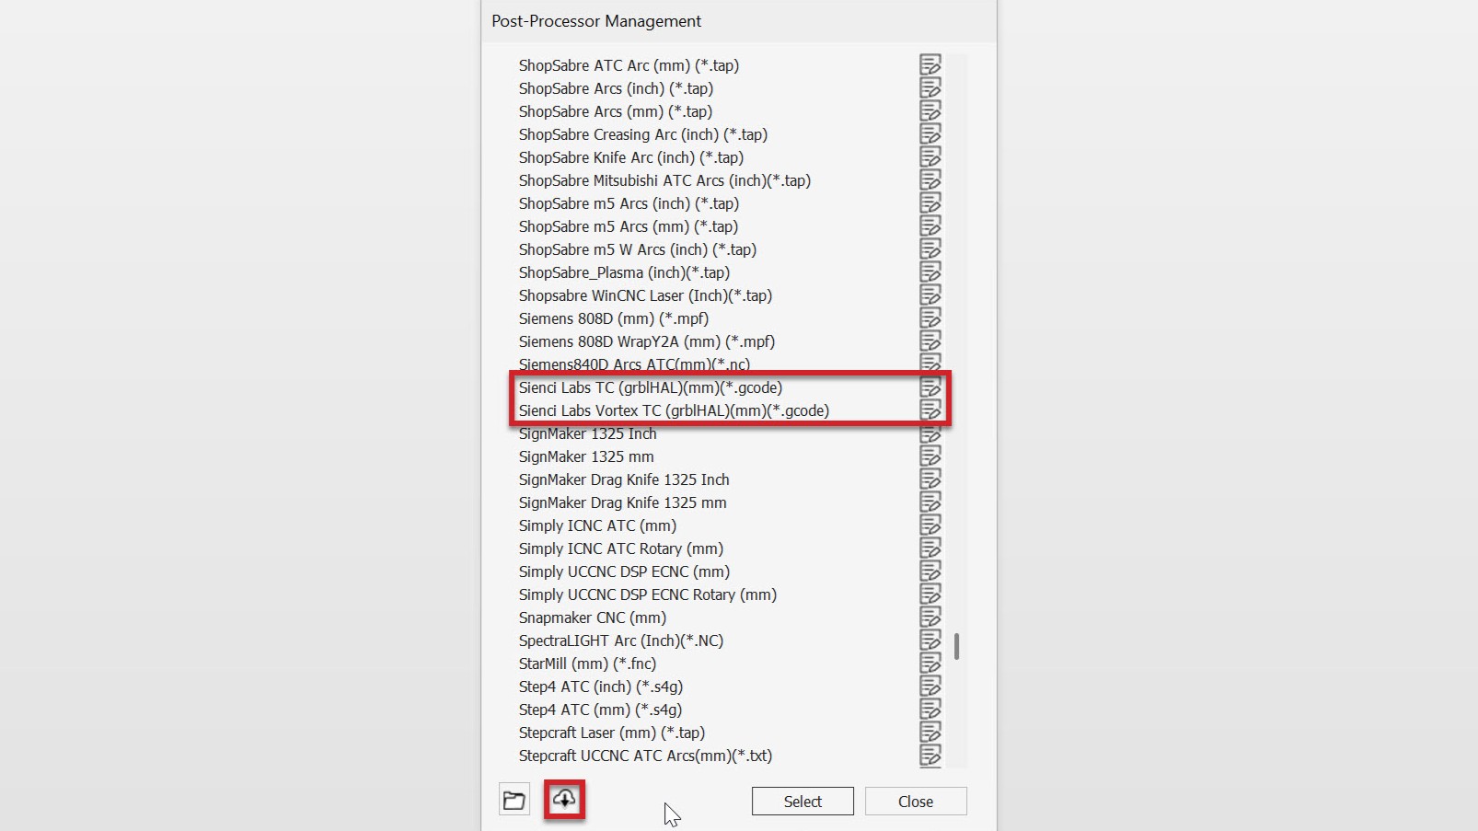Click the cloud download post-processors icon
1478x831 pixels.
[564, 799]
